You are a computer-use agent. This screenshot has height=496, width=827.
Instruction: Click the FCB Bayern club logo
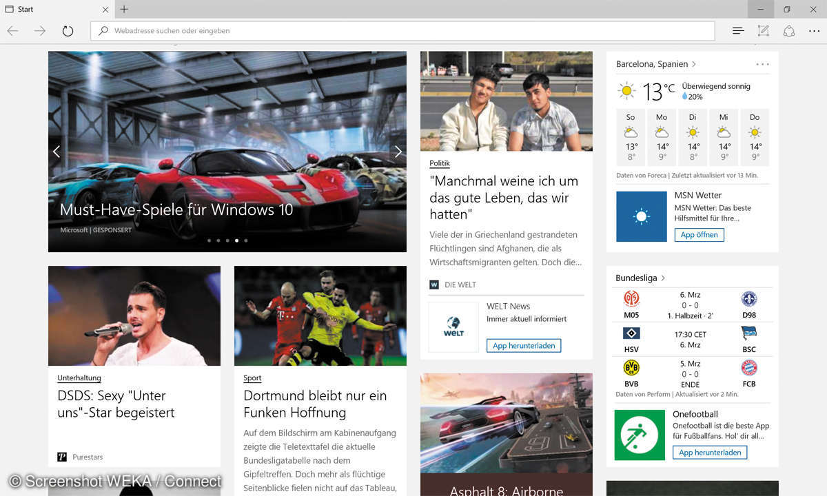click(749, 367)
